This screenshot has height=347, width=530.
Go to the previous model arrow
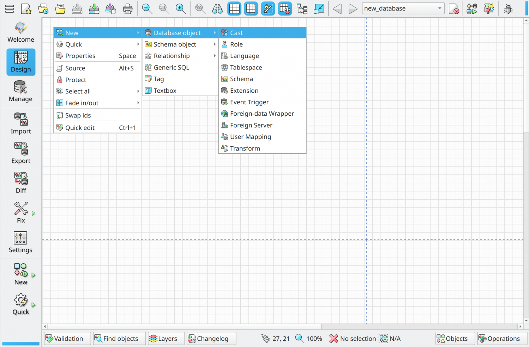(x=337, y=8)
